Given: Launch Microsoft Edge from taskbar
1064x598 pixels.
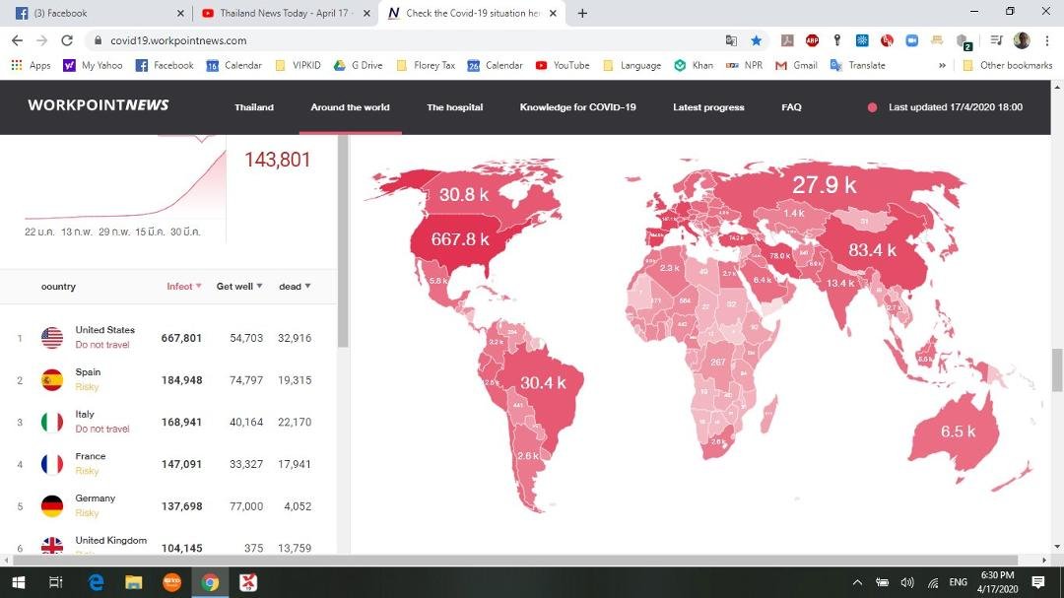Looking at the screenshot, I should [96, 582].
